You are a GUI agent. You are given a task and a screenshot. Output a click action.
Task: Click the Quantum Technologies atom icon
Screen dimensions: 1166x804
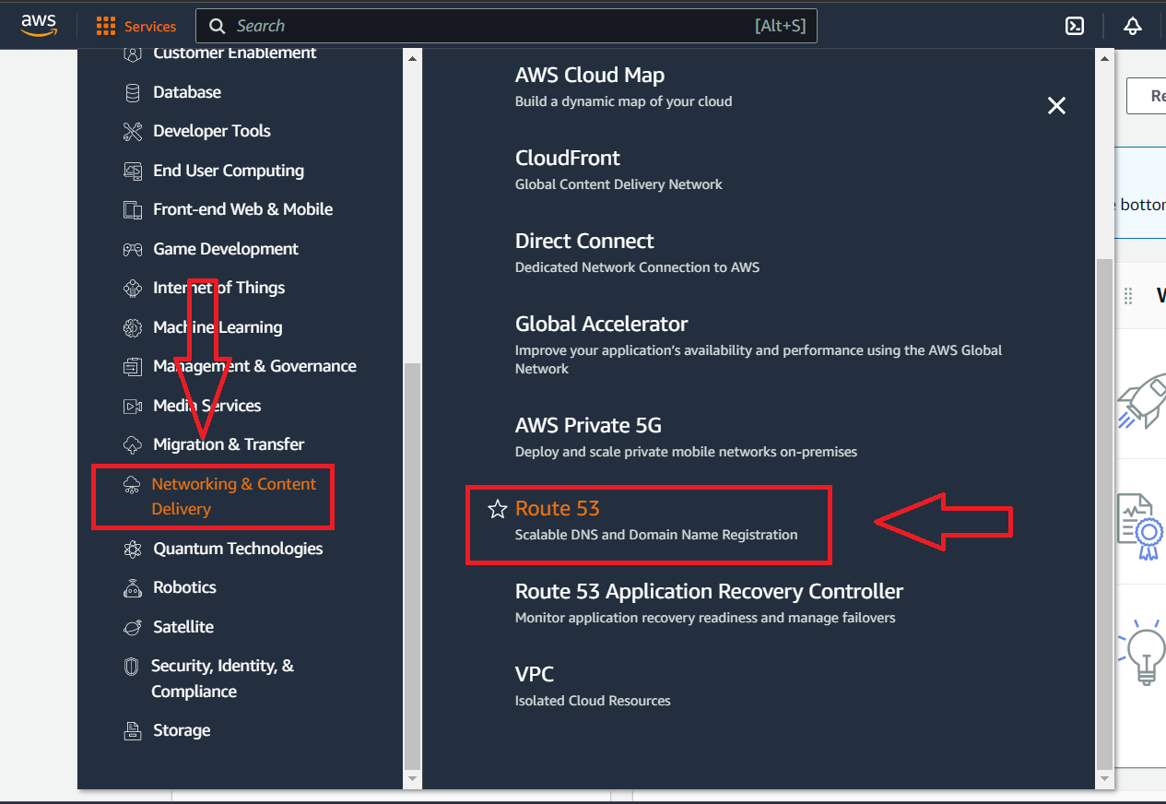133,549
